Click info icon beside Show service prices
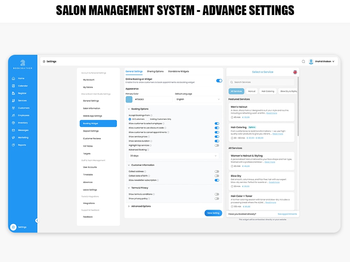Viewport: 350px width, 262px height. pyautogui.click(x=149, y=137)
